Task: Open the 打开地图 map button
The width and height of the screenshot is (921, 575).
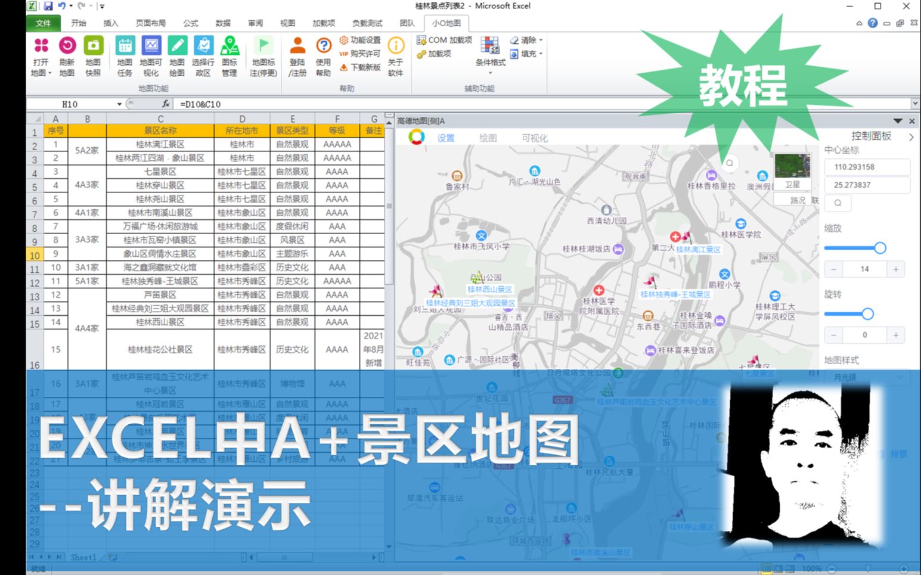Action: coord(41,55)
